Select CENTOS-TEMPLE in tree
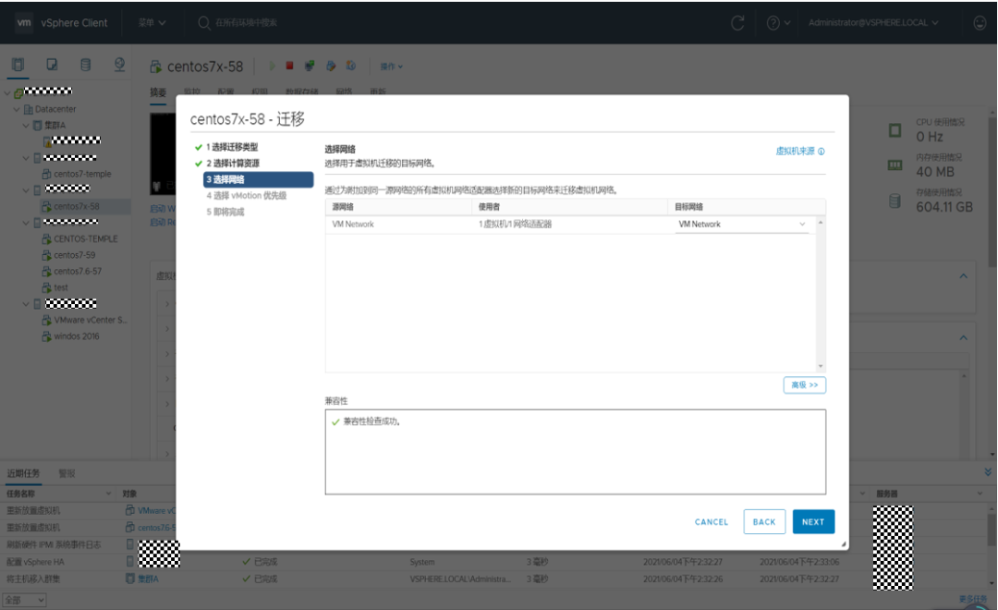This screenshot has width=998, height=610. (x=85, y=238)
